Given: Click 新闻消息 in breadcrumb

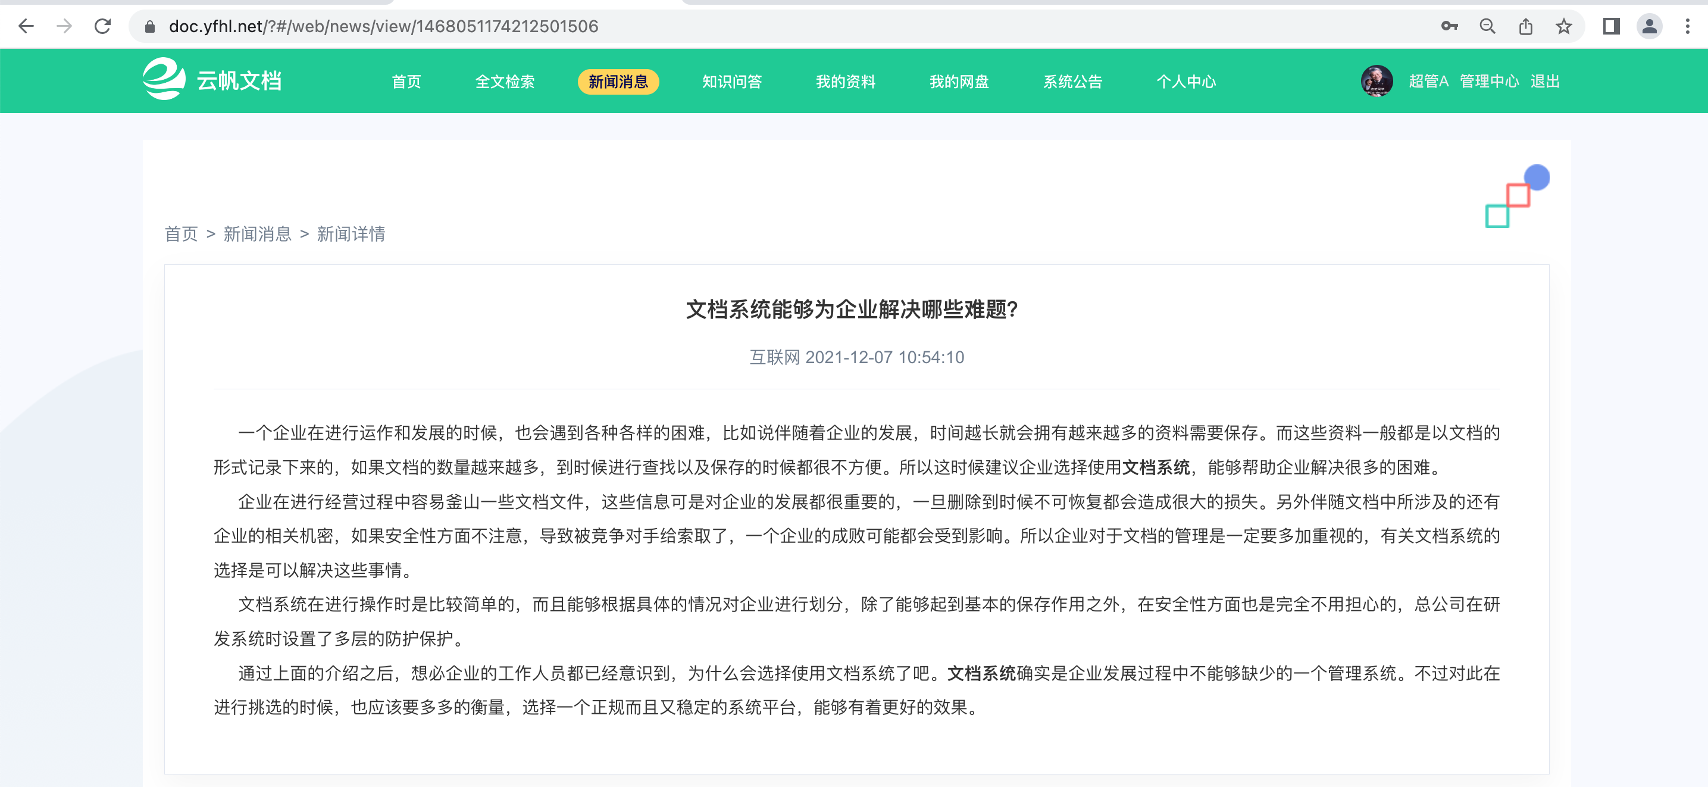Looking at the screenshot, I should tap(257, 233).
